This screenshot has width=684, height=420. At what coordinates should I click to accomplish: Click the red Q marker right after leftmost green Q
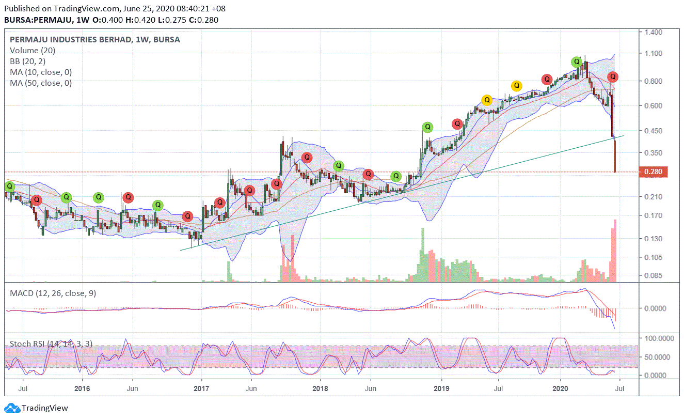36,199
